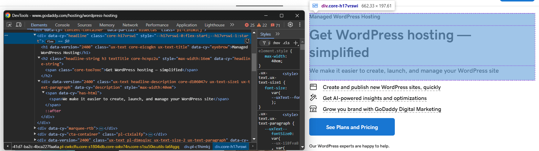Switch to the Console tab
539x151 pixels.
pos(62,25)
